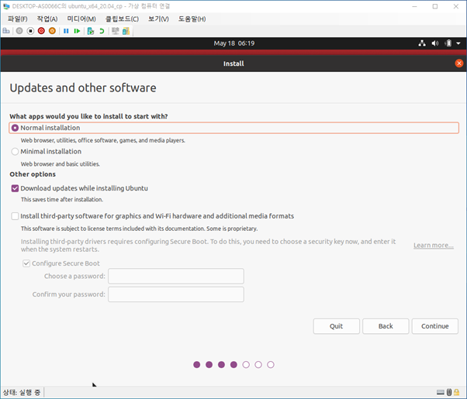The height and width of the screenshot is (399, 467).
Task: Click the volume speaker icon in top bar
Action: point(435,43)
